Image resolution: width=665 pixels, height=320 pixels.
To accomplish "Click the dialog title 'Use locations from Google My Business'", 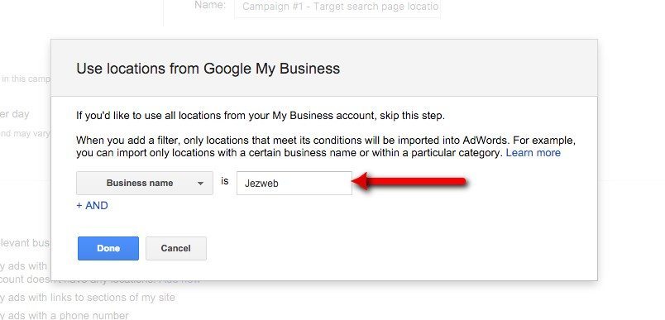I will [208, 69].
